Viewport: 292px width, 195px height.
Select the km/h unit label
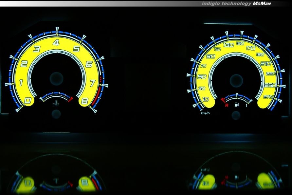[205, 113]
